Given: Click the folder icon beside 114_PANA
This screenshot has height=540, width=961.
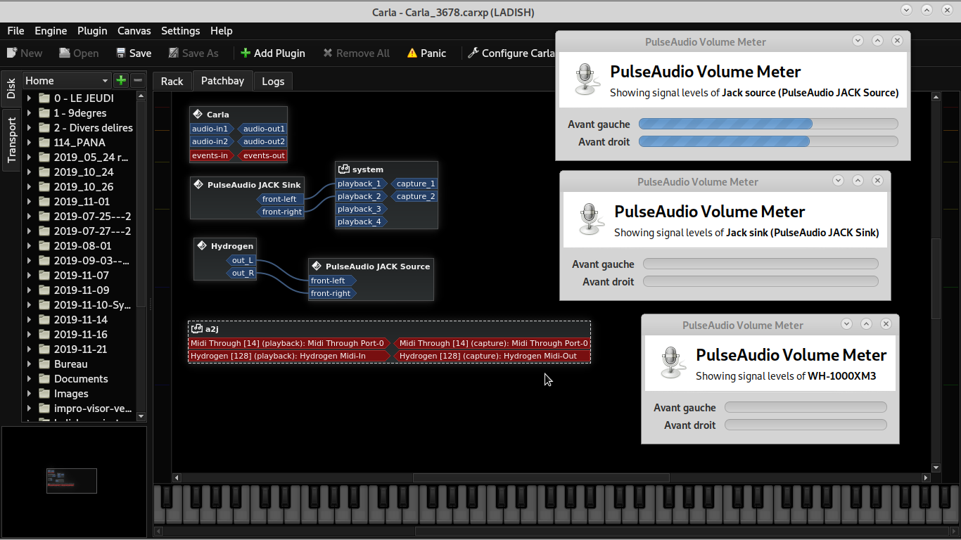Looking at the screenshot, I should 44,142.
